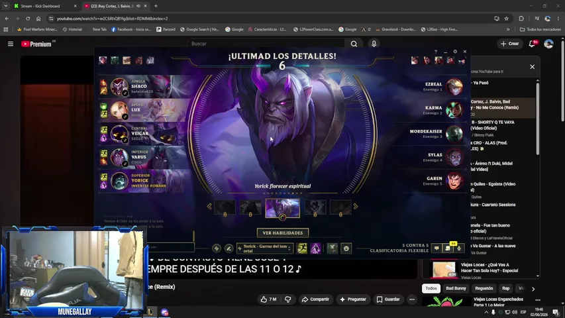Click the Garen enemy portrait
This screenshot has height=318, width=565.
point(454,181)
